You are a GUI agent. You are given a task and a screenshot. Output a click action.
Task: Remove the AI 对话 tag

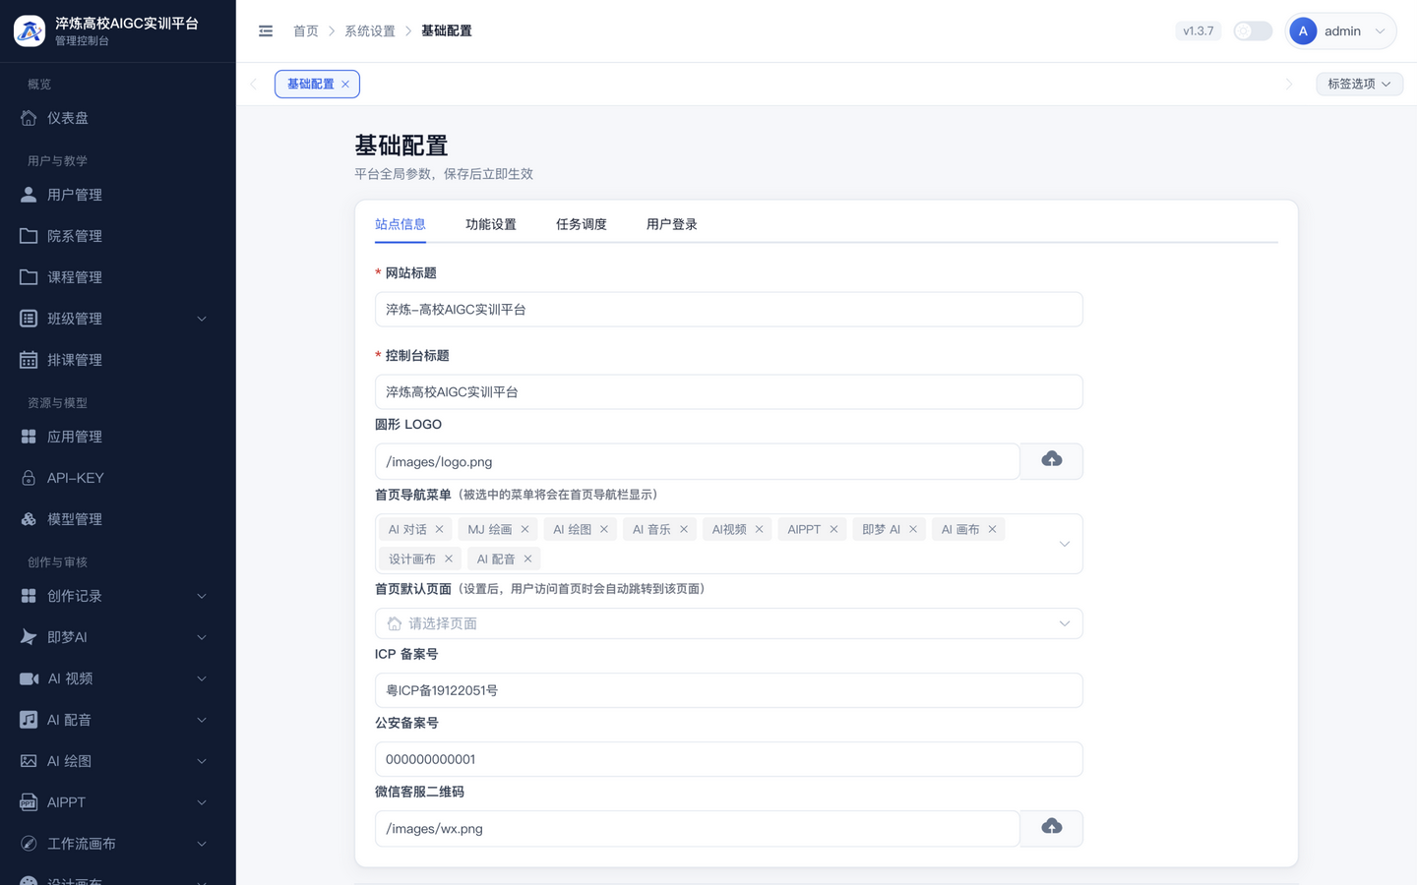[x=440, y=529]
